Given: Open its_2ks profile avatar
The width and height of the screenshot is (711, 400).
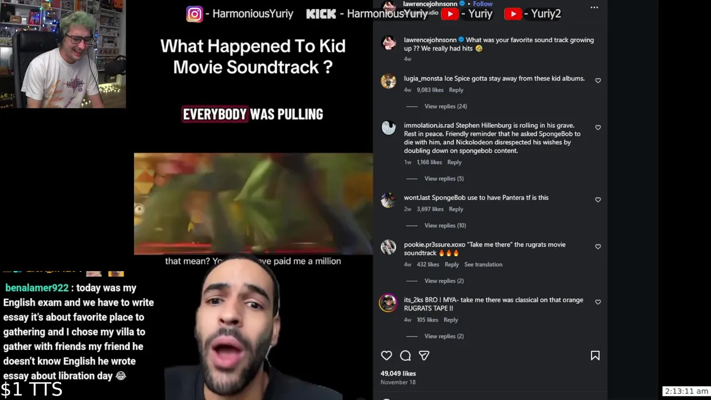Looking at the screenshot, I should click(388, 303).
